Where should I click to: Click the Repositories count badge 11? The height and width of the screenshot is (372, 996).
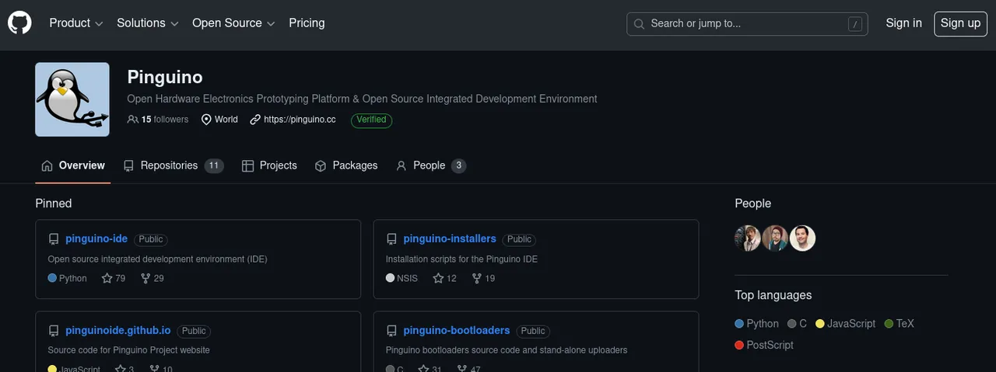[x=214, y=165]
